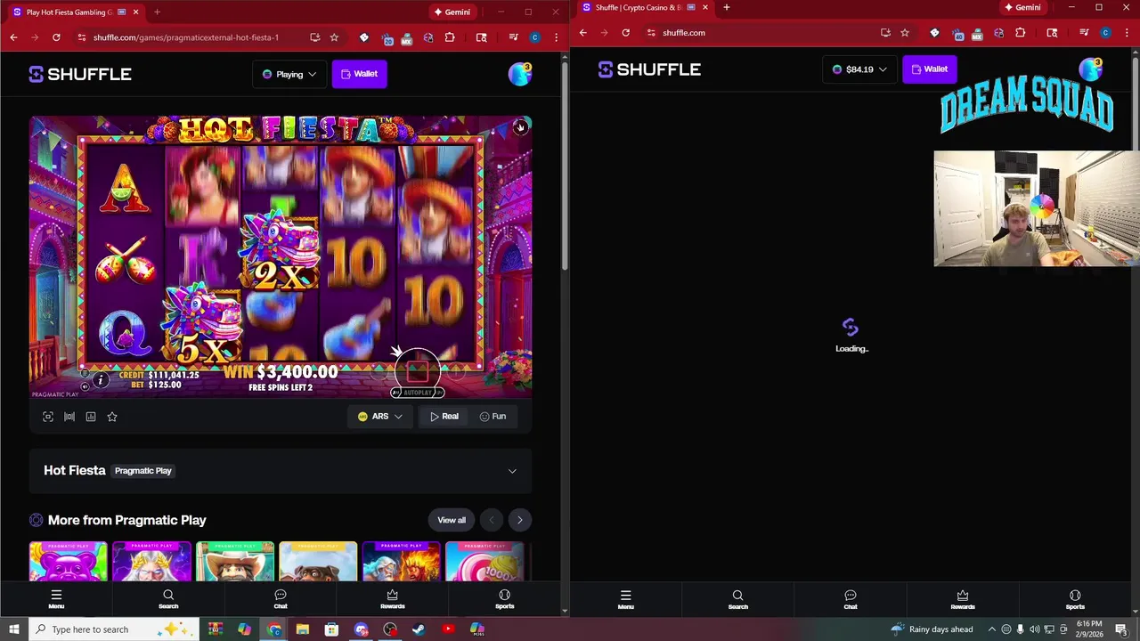Viewport: 1140px width, 641px height.
Task: Click the right window shuffle.com address bar
Action: pyautogui.click(x=684, y=33)
